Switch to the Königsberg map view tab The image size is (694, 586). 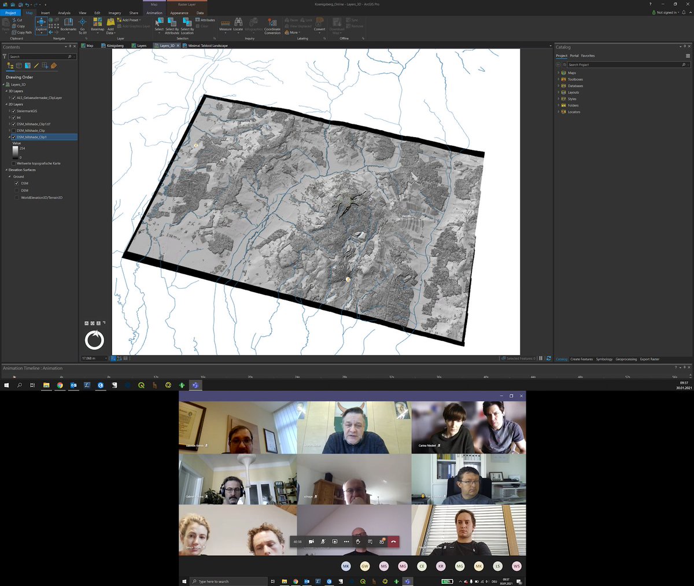click(112, 46)
